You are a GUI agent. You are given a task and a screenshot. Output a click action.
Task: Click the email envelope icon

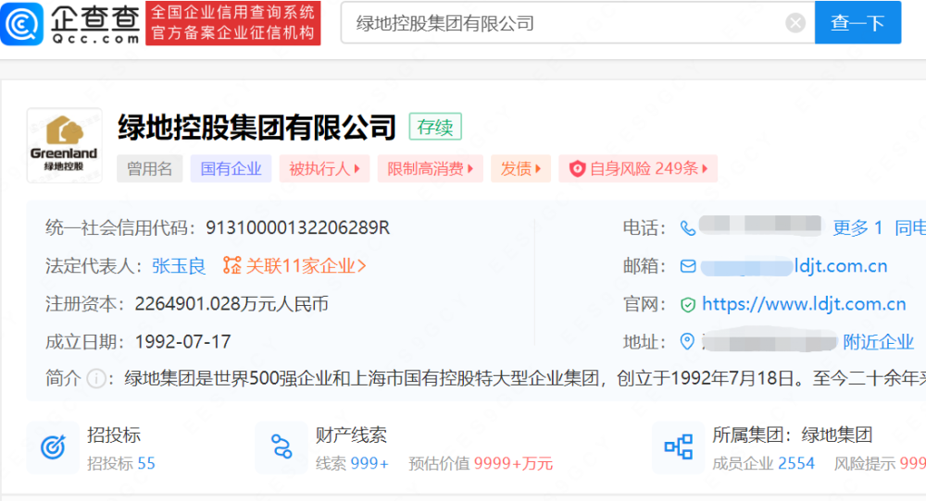coord(688,266)
